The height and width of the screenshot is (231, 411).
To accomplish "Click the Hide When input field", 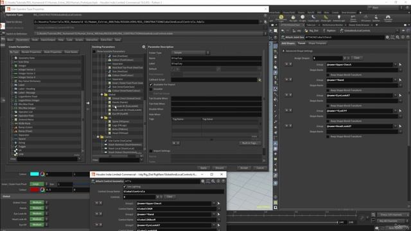I will 216,114.
